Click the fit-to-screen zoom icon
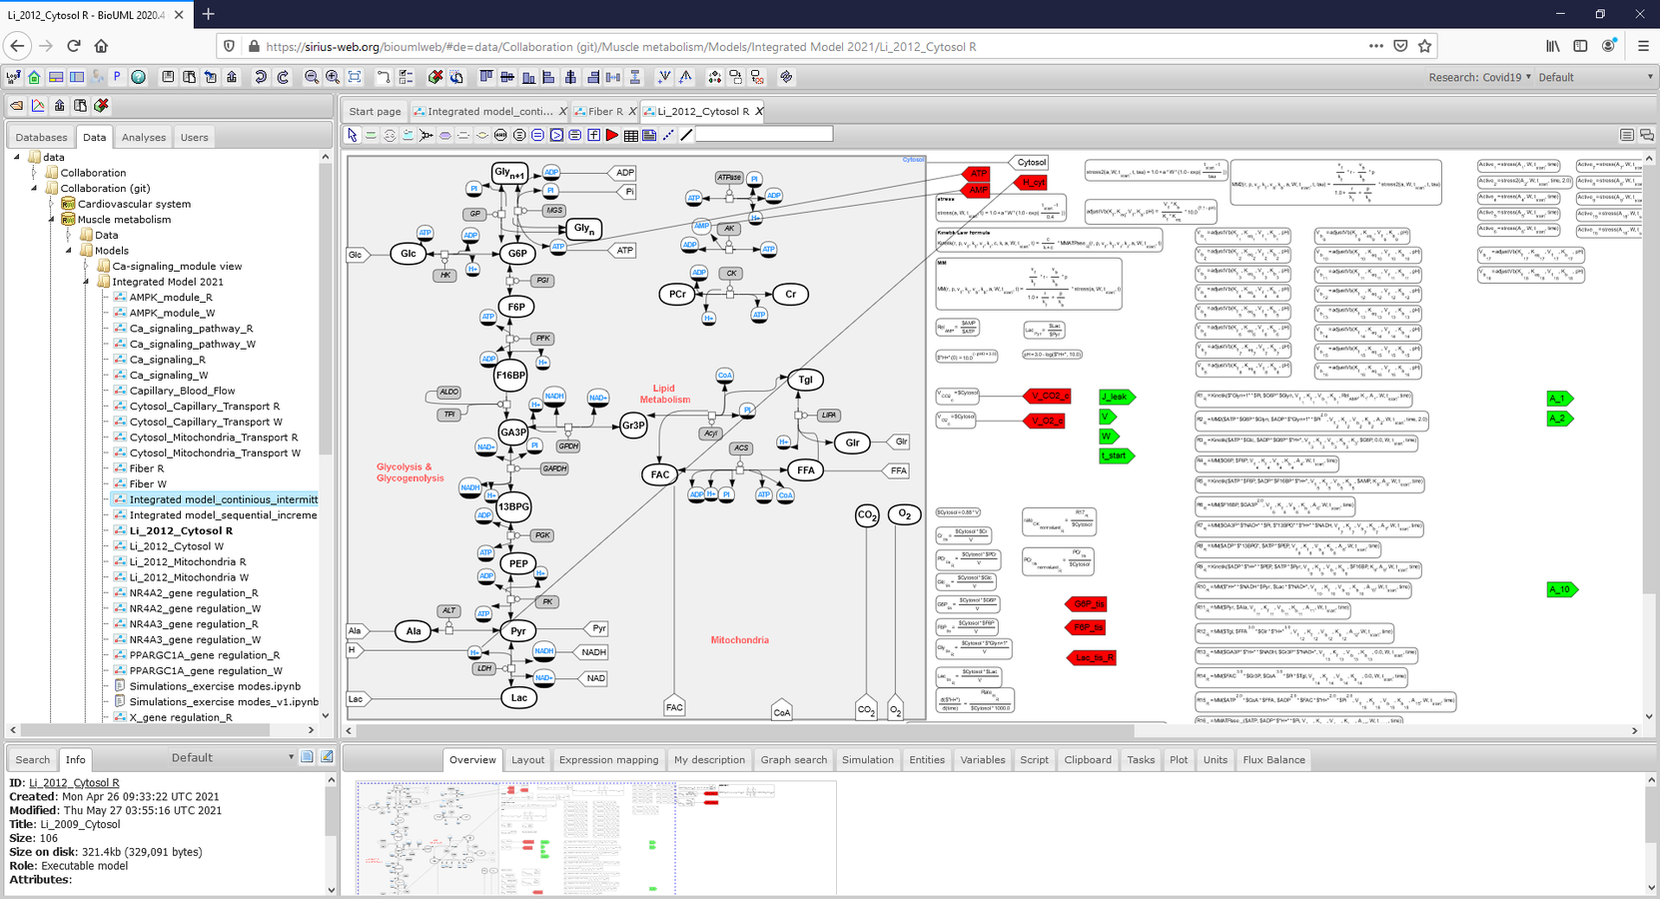Image resolution: width=1660 pixels, height=899 pixels. coord(355,77)
